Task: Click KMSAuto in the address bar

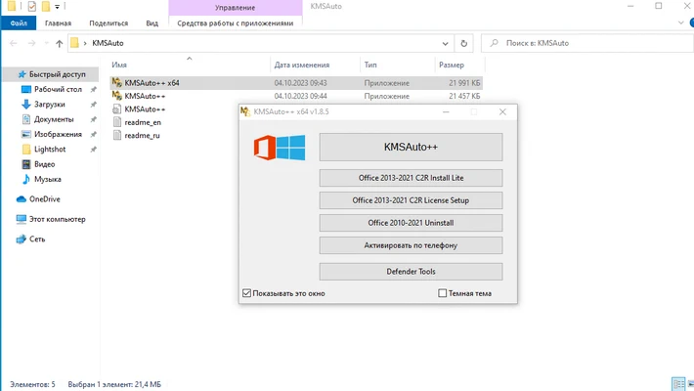Action: (x=108, y=43)
